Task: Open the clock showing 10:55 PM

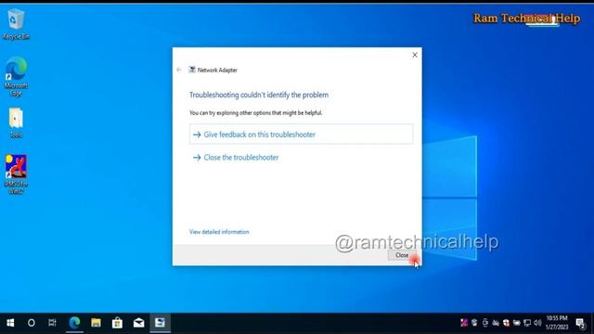Action: [x=557, y=322]
